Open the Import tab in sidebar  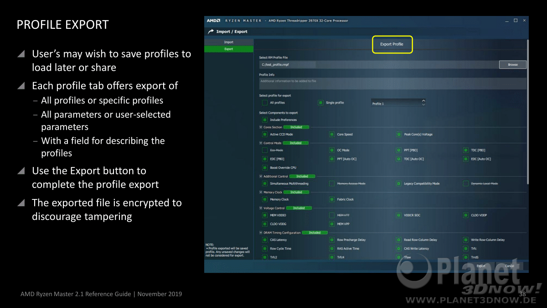pyautogui.click(x=228, y=42)
